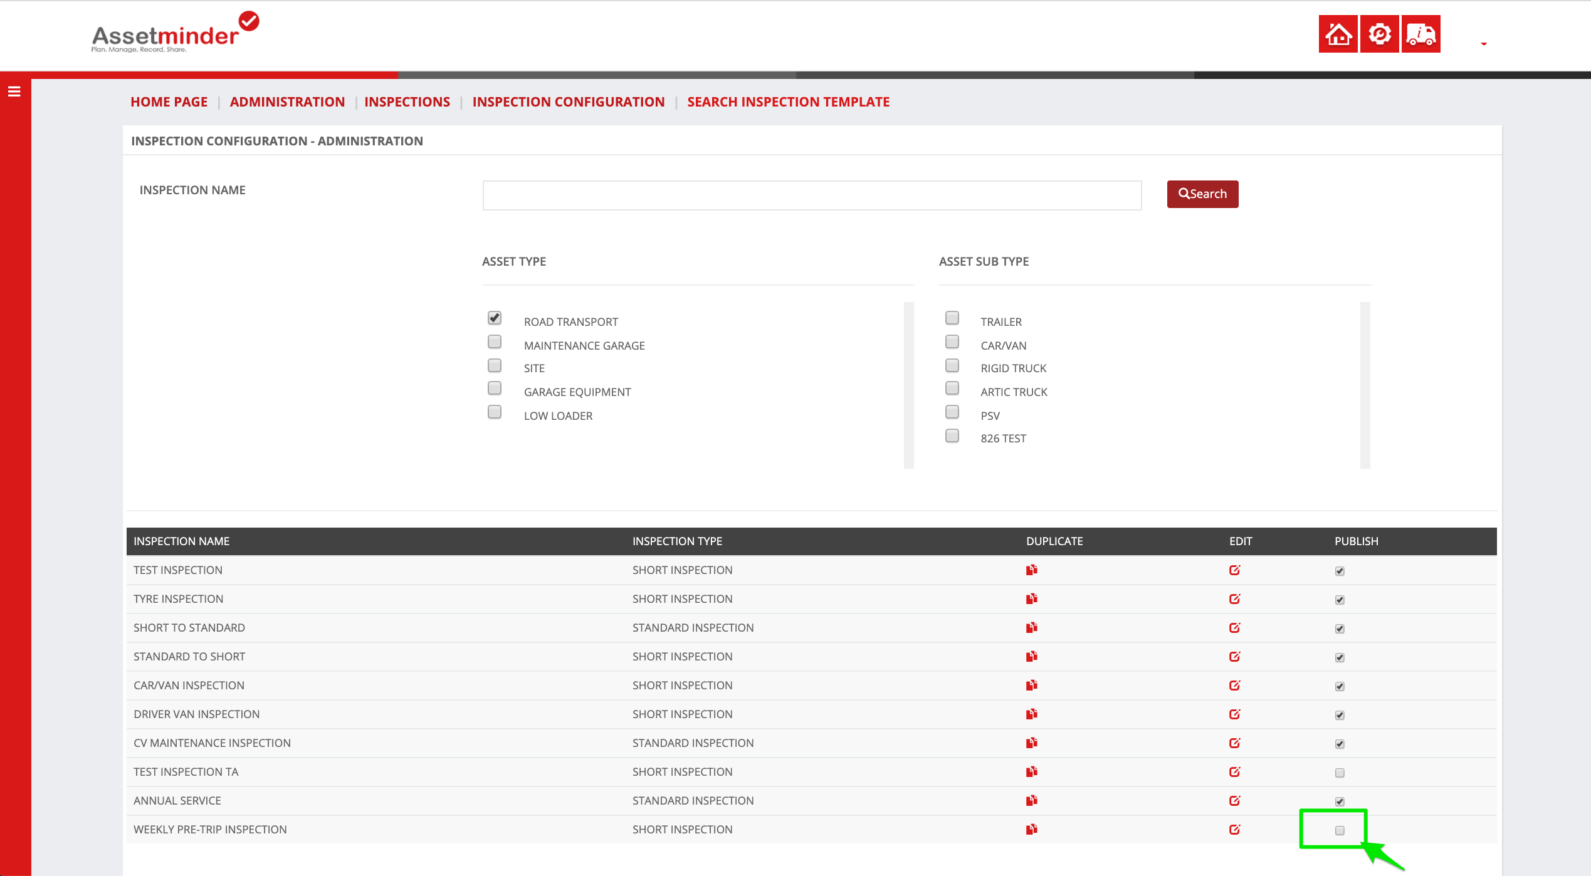Unpublish the TEST INSPECTION publish checkbox

click(1340, 571)
